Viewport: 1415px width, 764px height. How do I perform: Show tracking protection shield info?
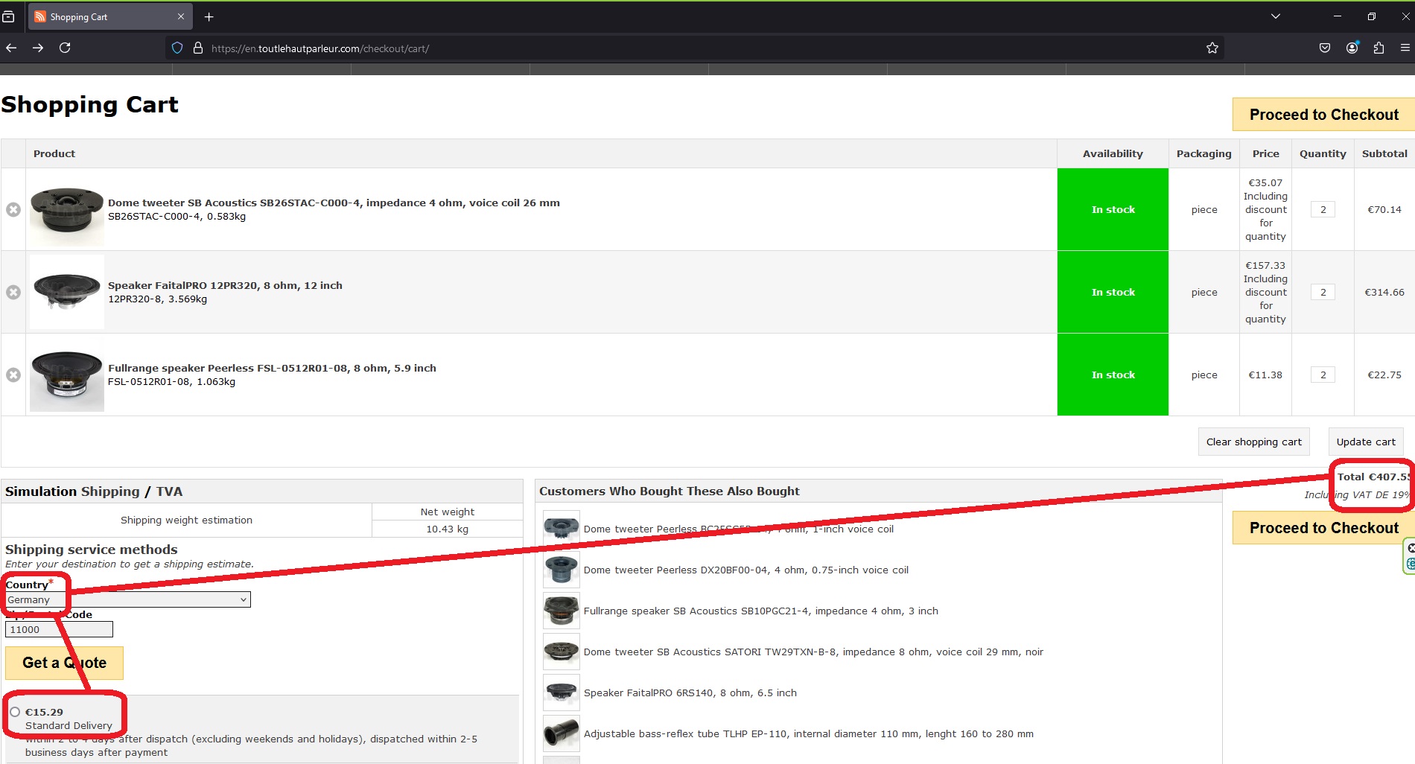click(x=177, y=48)
